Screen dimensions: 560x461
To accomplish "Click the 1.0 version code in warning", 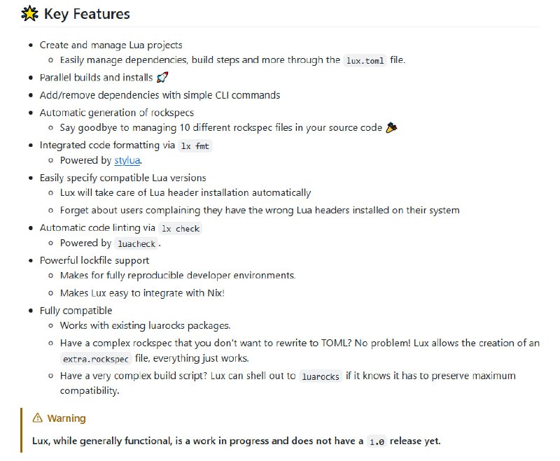I will pos(377,441).
